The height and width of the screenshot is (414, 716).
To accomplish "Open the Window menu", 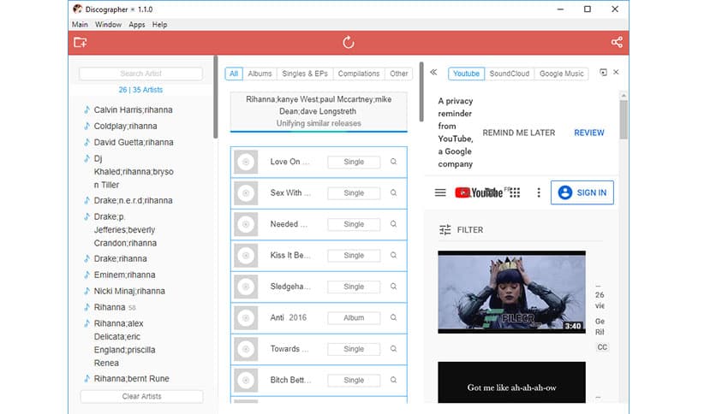I will (108, 25).
